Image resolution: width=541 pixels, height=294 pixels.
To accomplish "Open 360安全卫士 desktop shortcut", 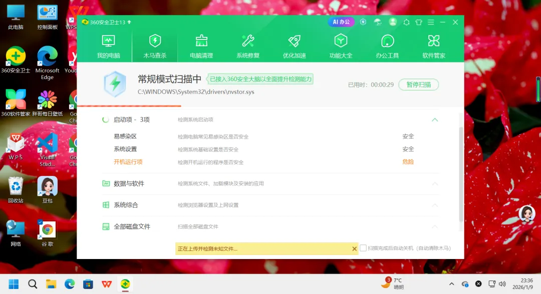I will pos(16,60).
